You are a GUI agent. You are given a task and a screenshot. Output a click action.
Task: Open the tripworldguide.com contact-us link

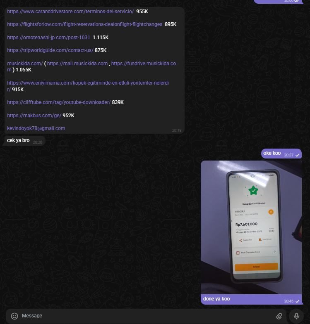click(50, 50)
